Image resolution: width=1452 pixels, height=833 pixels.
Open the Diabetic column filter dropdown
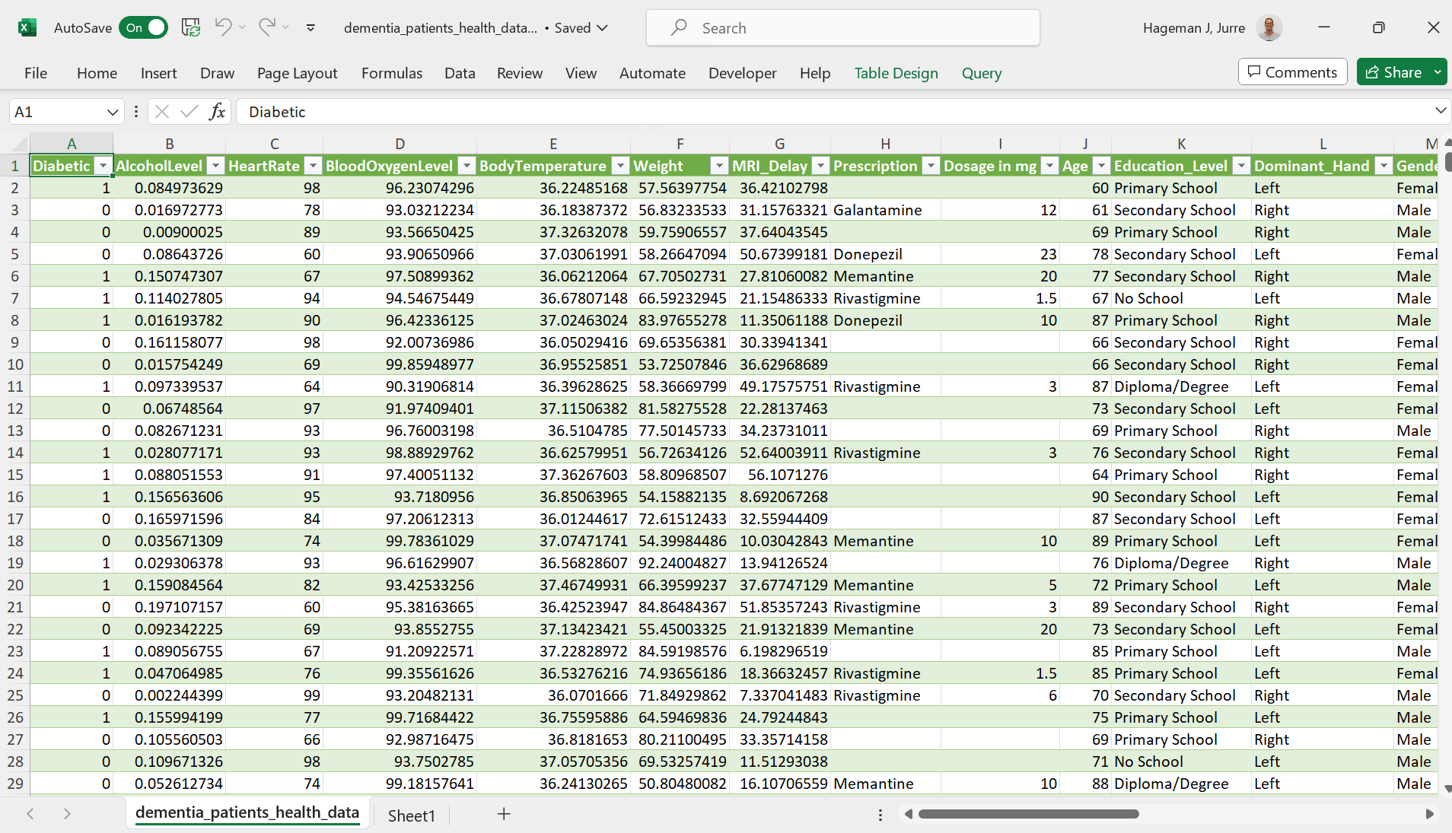pos(102,166)
